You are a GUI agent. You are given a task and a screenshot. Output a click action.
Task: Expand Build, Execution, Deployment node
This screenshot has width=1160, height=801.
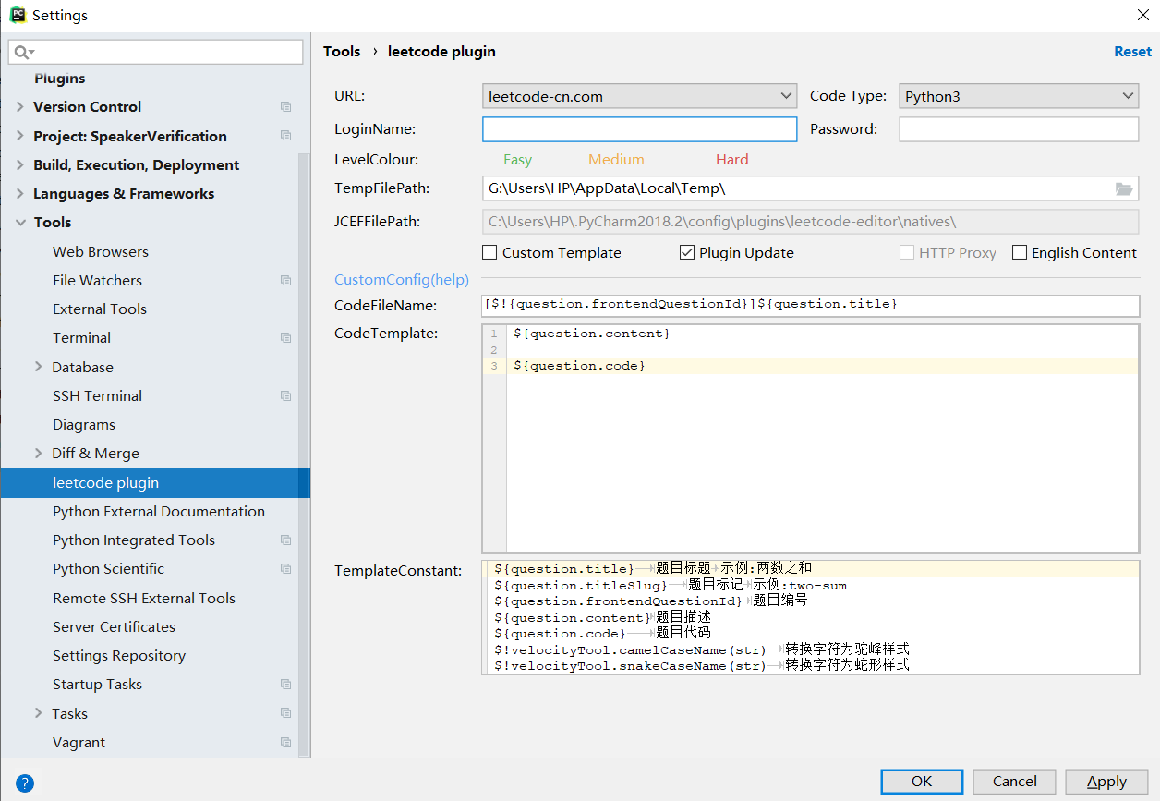click(x=20, y=164)
